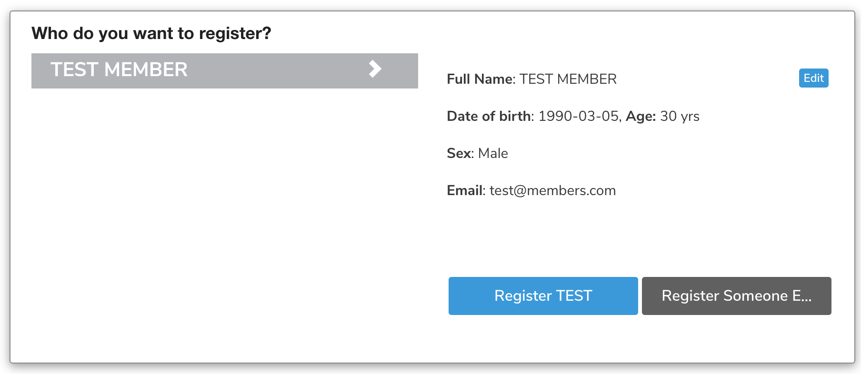This screenshot has height=374, width=861.
Task: Select the 30 yrs age value
Action: pyautogui.click(x=680, y=116)
